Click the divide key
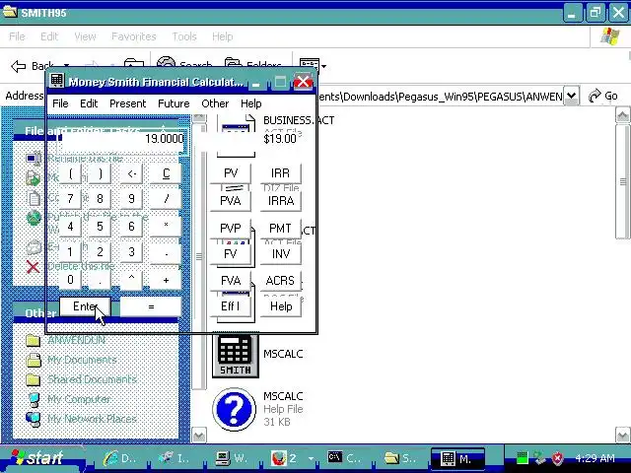 [x=166, y=199]
